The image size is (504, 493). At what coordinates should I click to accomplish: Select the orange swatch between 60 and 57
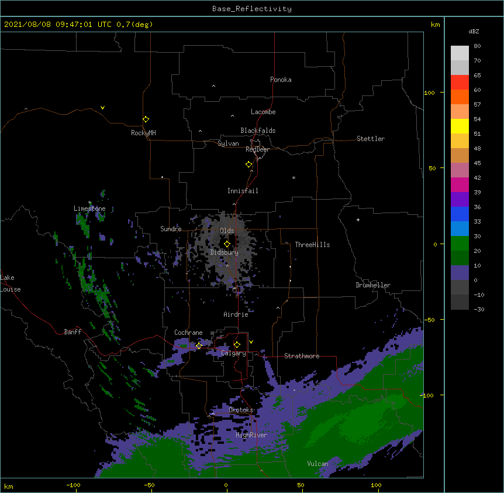tap(460, 97)
